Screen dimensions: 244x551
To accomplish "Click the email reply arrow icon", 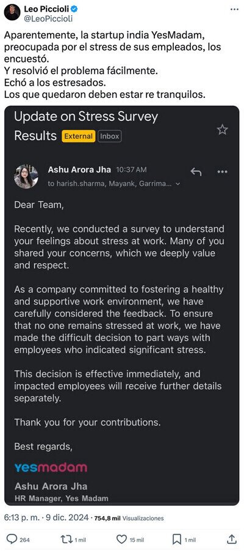I will tap(196, 171).
